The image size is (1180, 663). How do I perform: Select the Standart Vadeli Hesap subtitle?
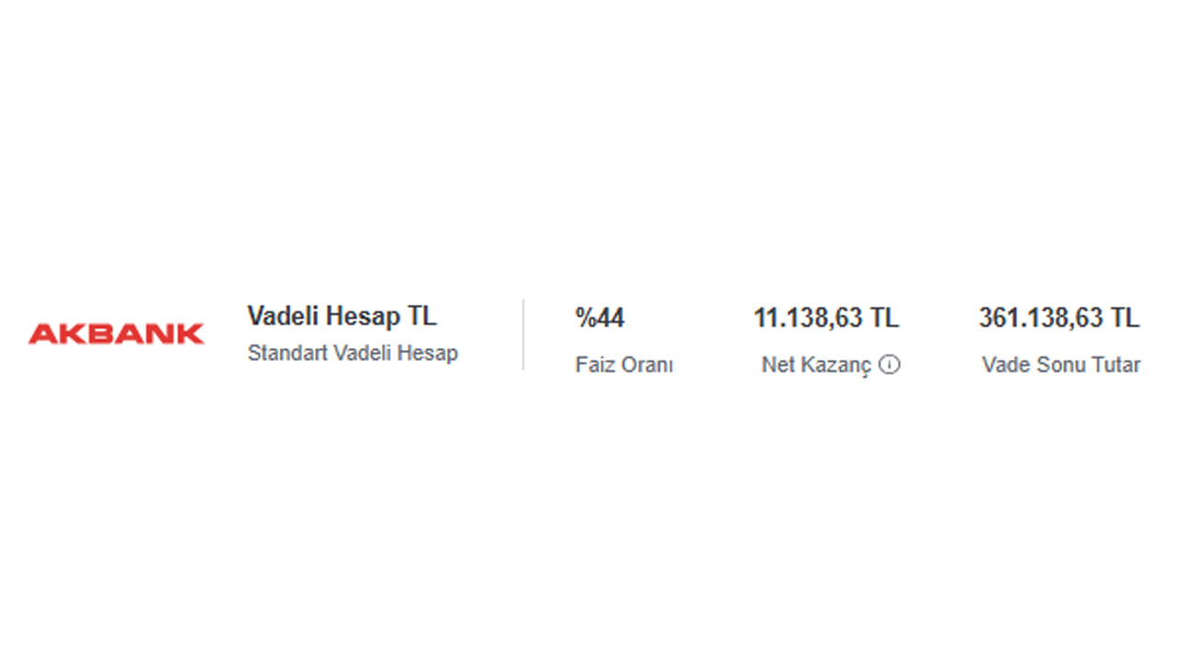(x=352, y=353)
